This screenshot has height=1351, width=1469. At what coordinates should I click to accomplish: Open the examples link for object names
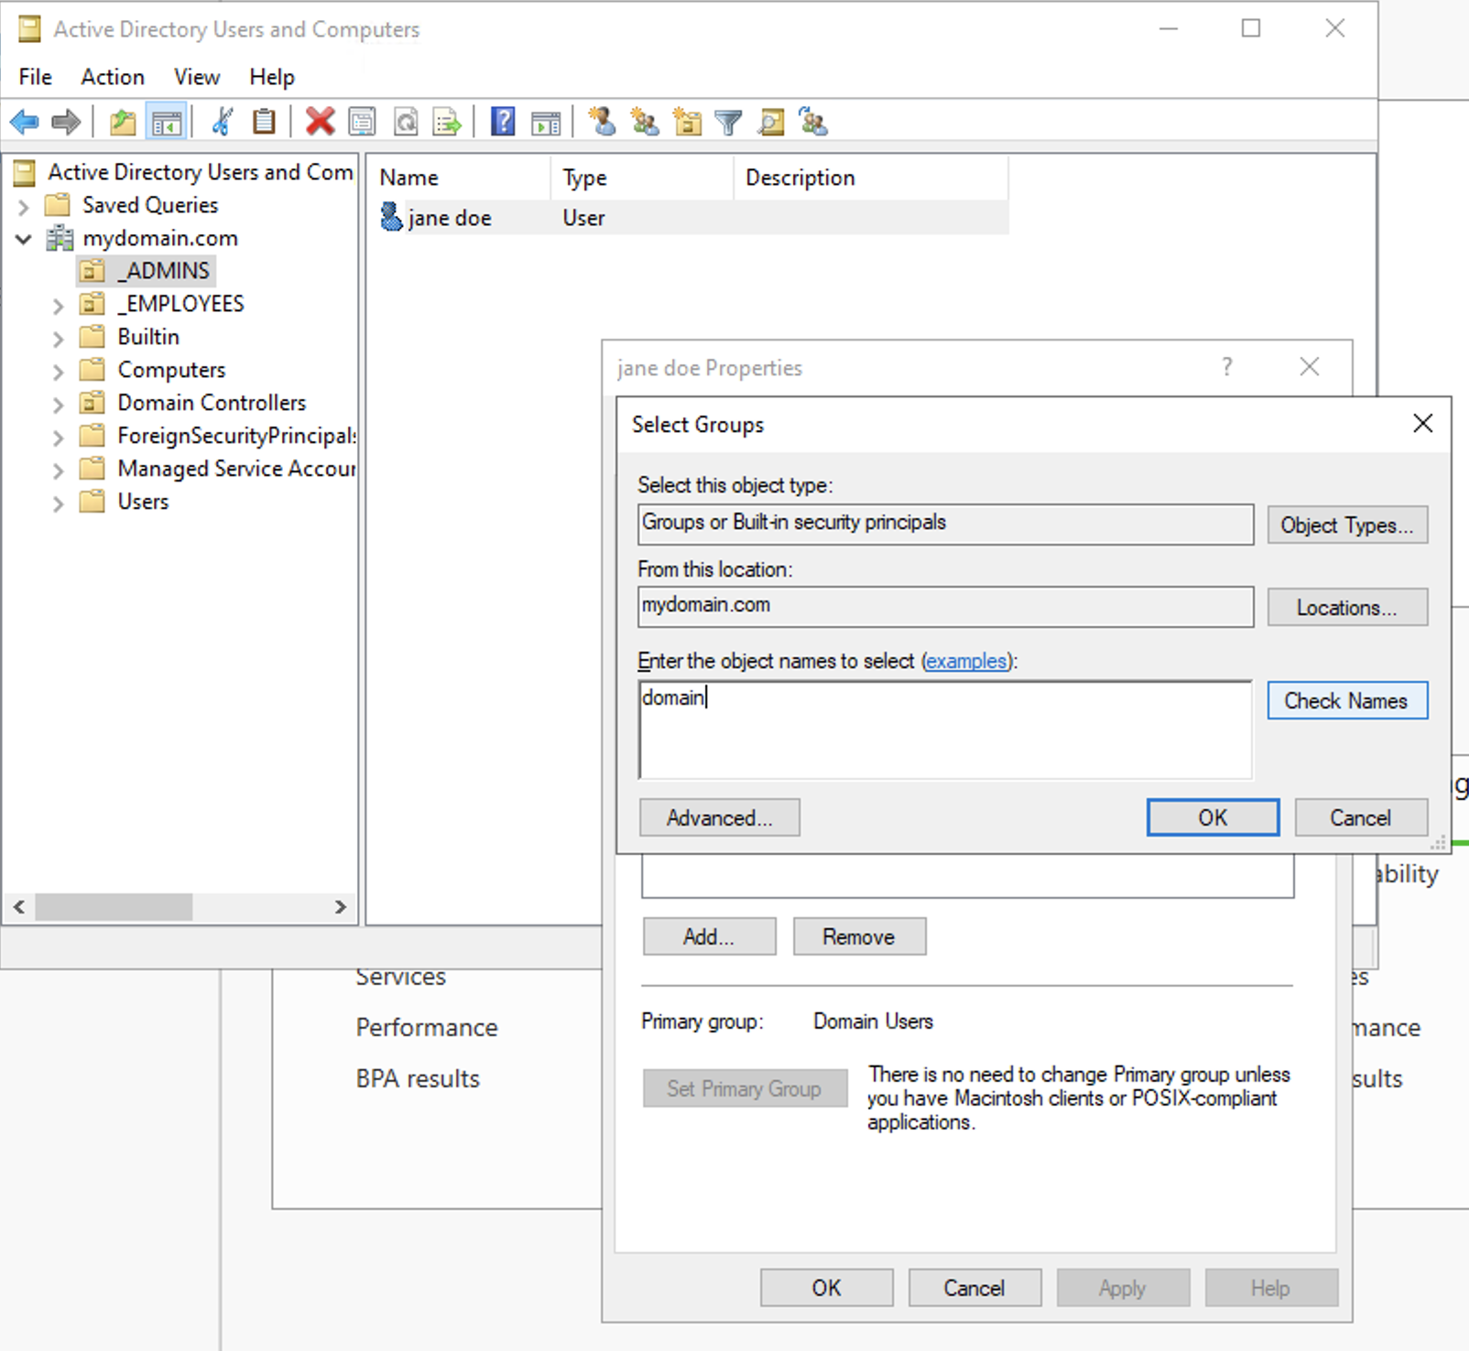(966, 661)
